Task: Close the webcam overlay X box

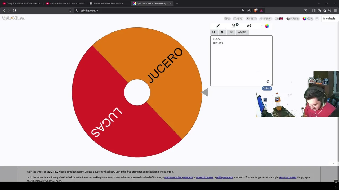Action: coord(265,100)
